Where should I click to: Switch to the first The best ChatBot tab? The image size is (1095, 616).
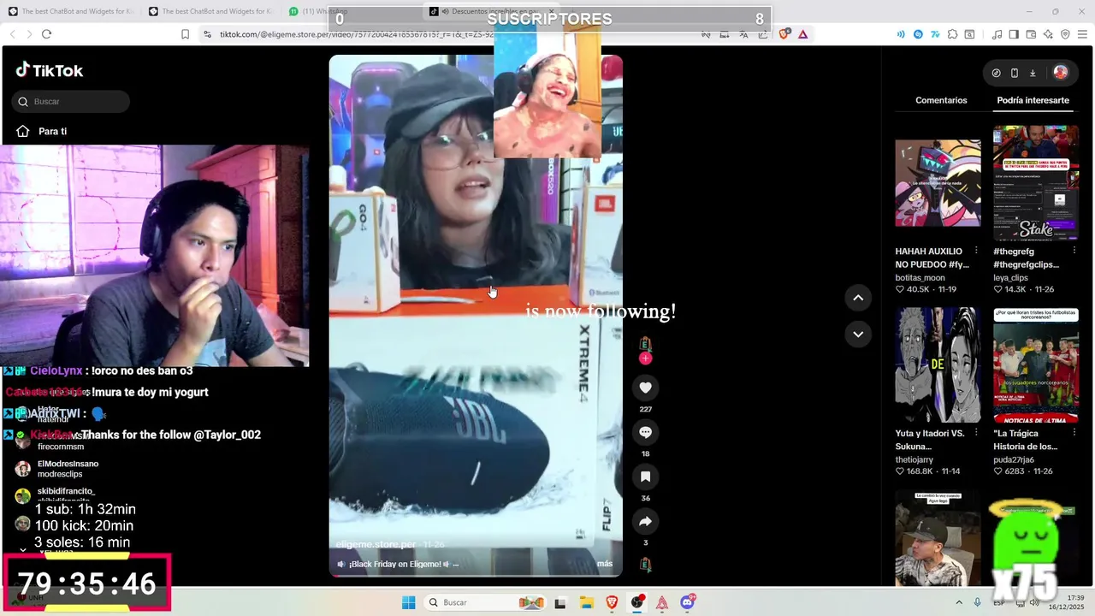70,11
